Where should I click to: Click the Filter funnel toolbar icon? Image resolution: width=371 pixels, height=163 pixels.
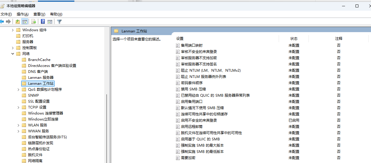[59, 21]
